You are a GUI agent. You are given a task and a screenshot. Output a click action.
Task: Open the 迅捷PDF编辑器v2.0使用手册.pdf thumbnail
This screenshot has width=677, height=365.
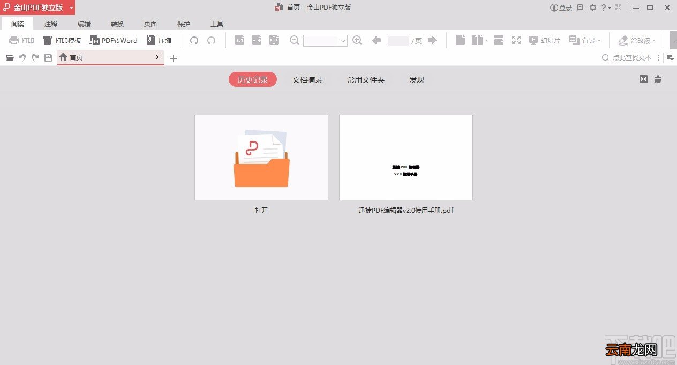(x=406, y=158)
